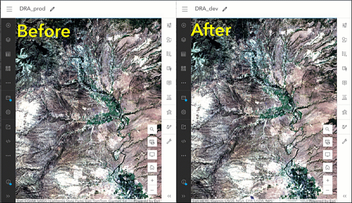Open Properties sliders icon in DRA_prod settings toolbar

pos(169,25)
